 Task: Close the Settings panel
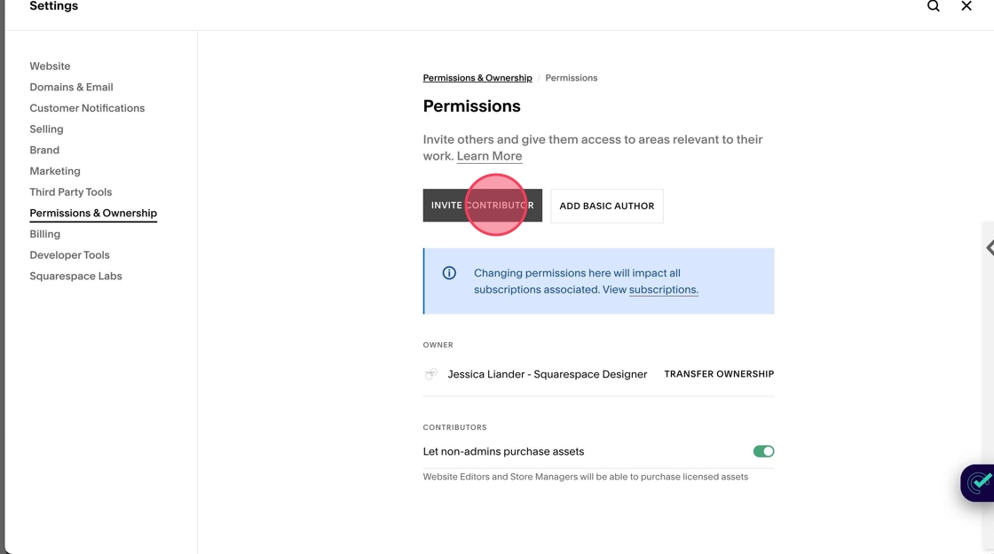(966, 6)
